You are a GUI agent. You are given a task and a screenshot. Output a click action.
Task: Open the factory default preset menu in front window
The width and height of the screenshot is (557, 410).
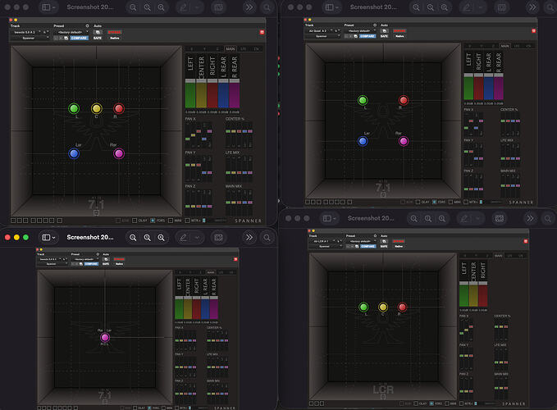click(x=84, y=259)
